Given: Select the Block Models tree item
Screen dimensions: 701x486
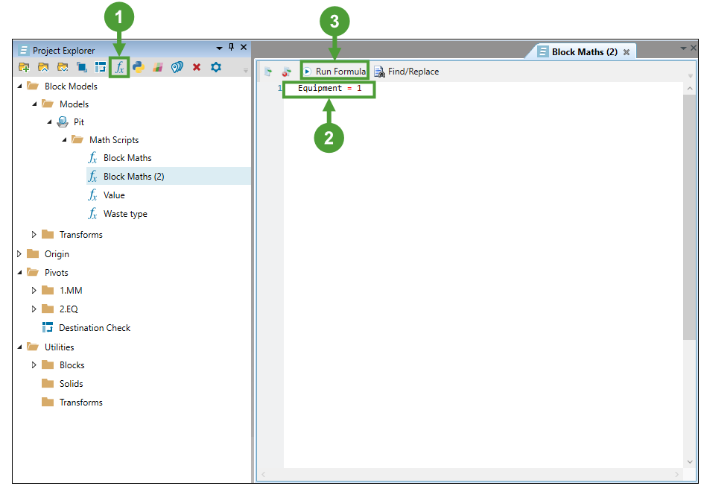Looking at the screenshot, I should click(x=71, y=86).
